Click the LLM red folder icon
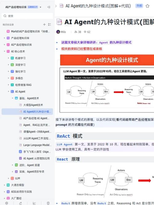 coord(12,178)
